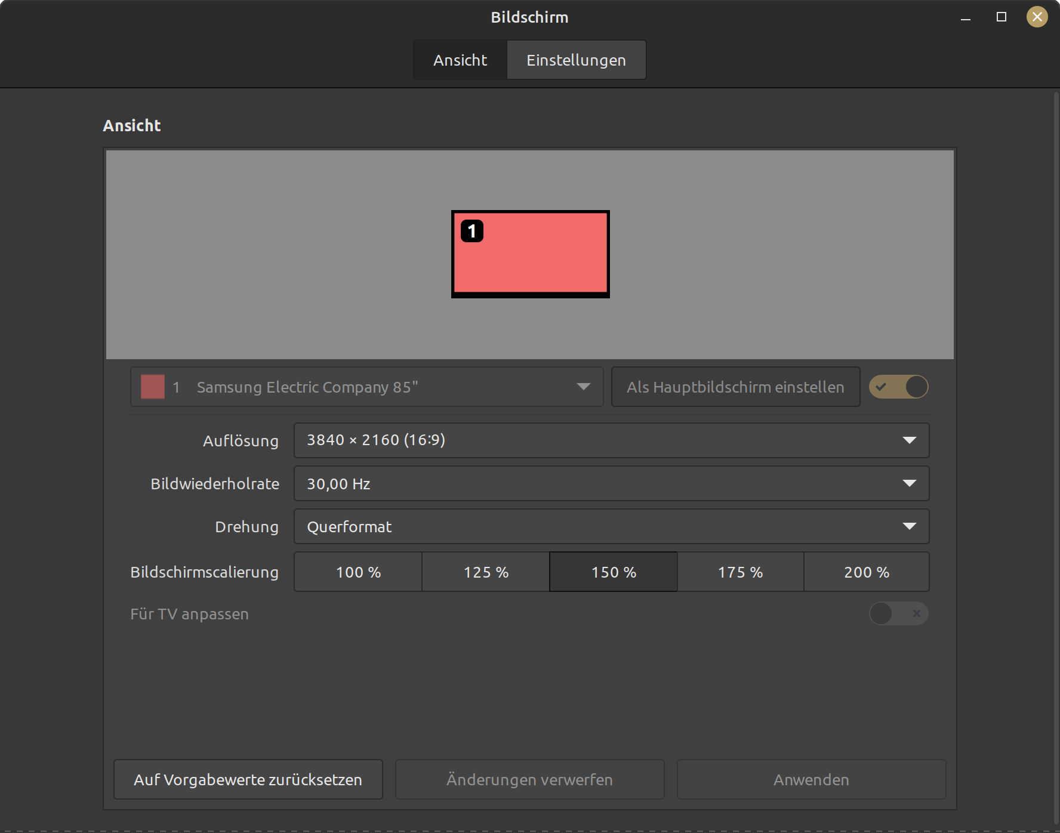Toggle the Für TV anpassen switch
The image size is (1060, 833).
898,613
